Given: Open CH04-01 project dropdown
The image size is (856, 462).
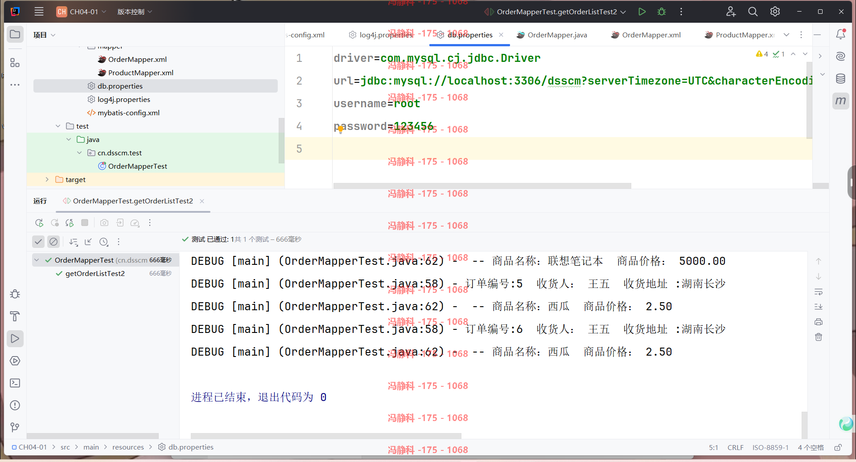Looking at the screenshot, I should [x=82, y=12].
